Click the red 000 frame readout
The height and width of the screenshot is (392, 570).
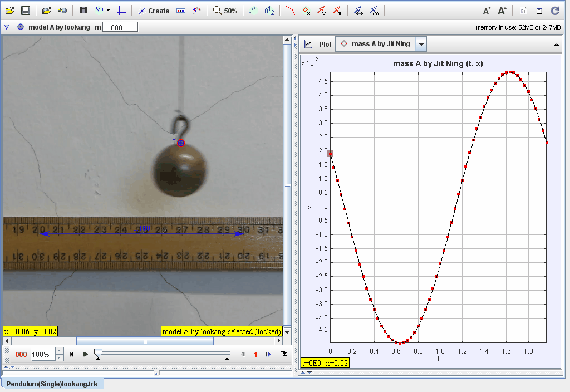click(21, 355)
